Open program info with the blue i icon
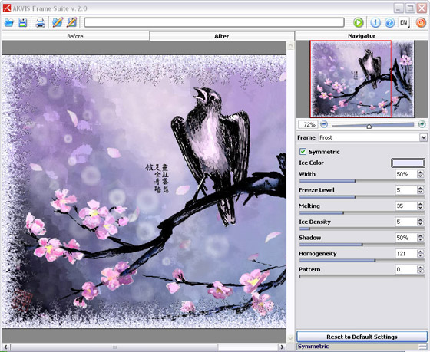 375,22
